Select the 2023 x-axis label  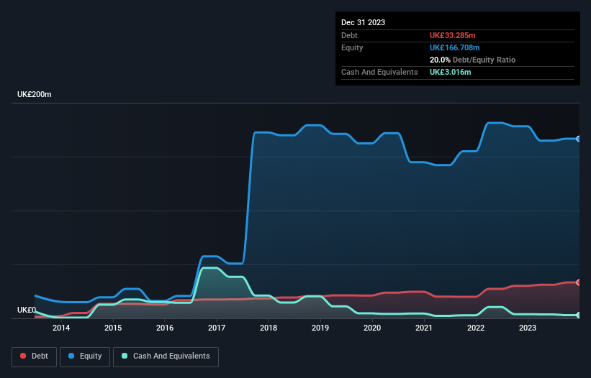[528, 328]
